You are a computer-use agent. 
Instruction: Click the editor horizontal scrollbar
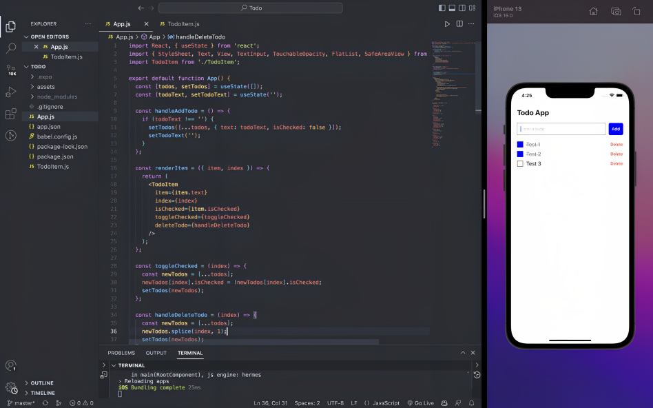click(x=254, y=342)
